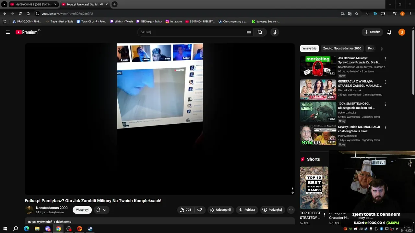Viewport: 415px width, 233px height.
Task: Show next category chips with arrow
Action: (x=382, y=49)
